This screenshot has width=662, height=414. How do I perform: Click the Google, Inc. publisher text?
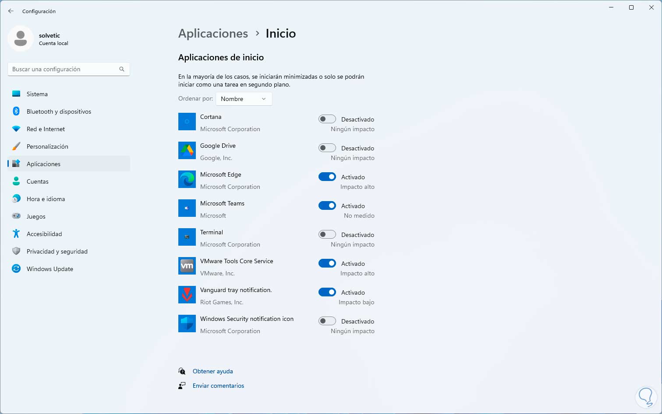point(216,158)
